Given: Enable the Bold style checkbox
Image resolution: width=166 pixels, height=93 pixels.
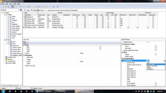Looking at the screenshot, I should [x=100, y=47].
